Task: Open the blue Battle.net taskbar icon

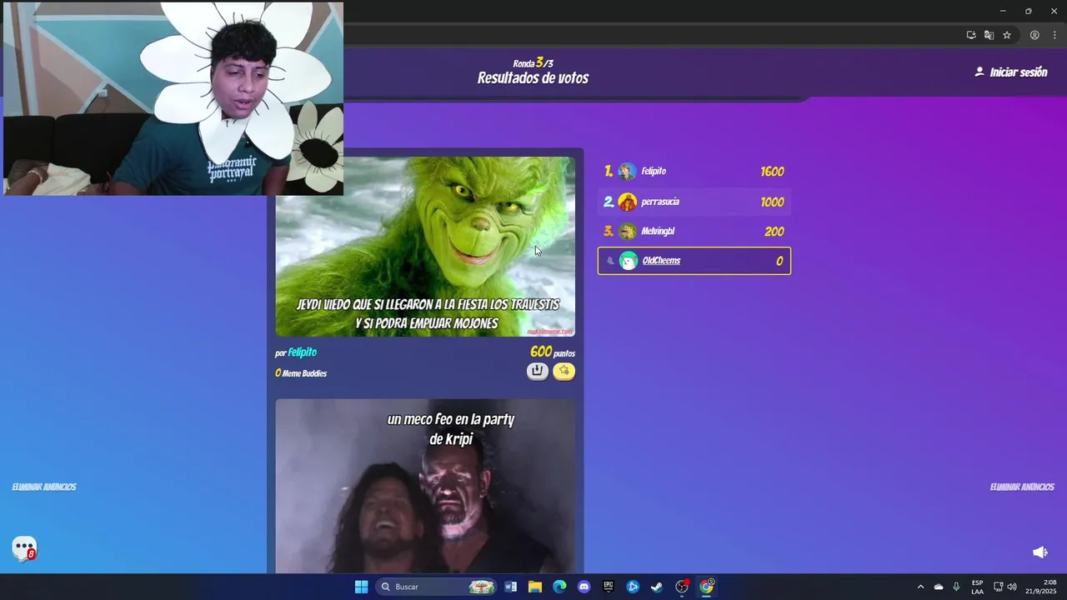Action: point(633,587)
